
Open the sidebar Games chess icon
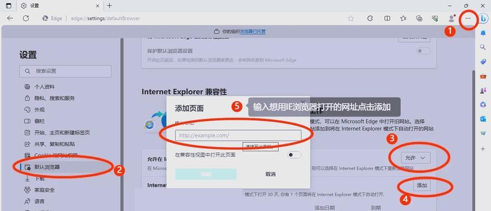[x=483, y=90]
